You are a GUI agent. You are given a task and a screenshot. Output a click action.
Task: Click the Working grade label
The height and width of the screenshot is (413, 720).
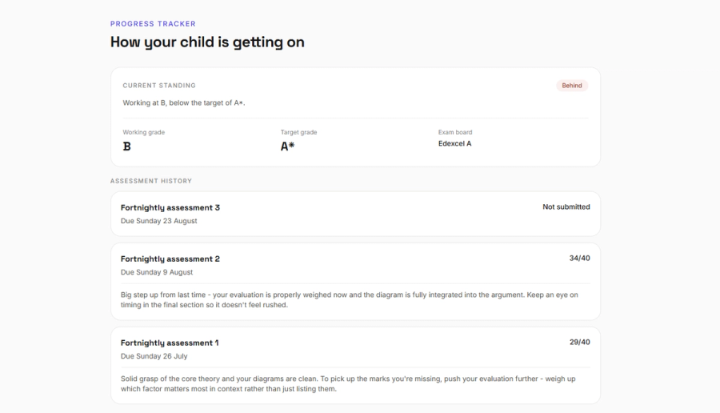click(x=144, y=132)
